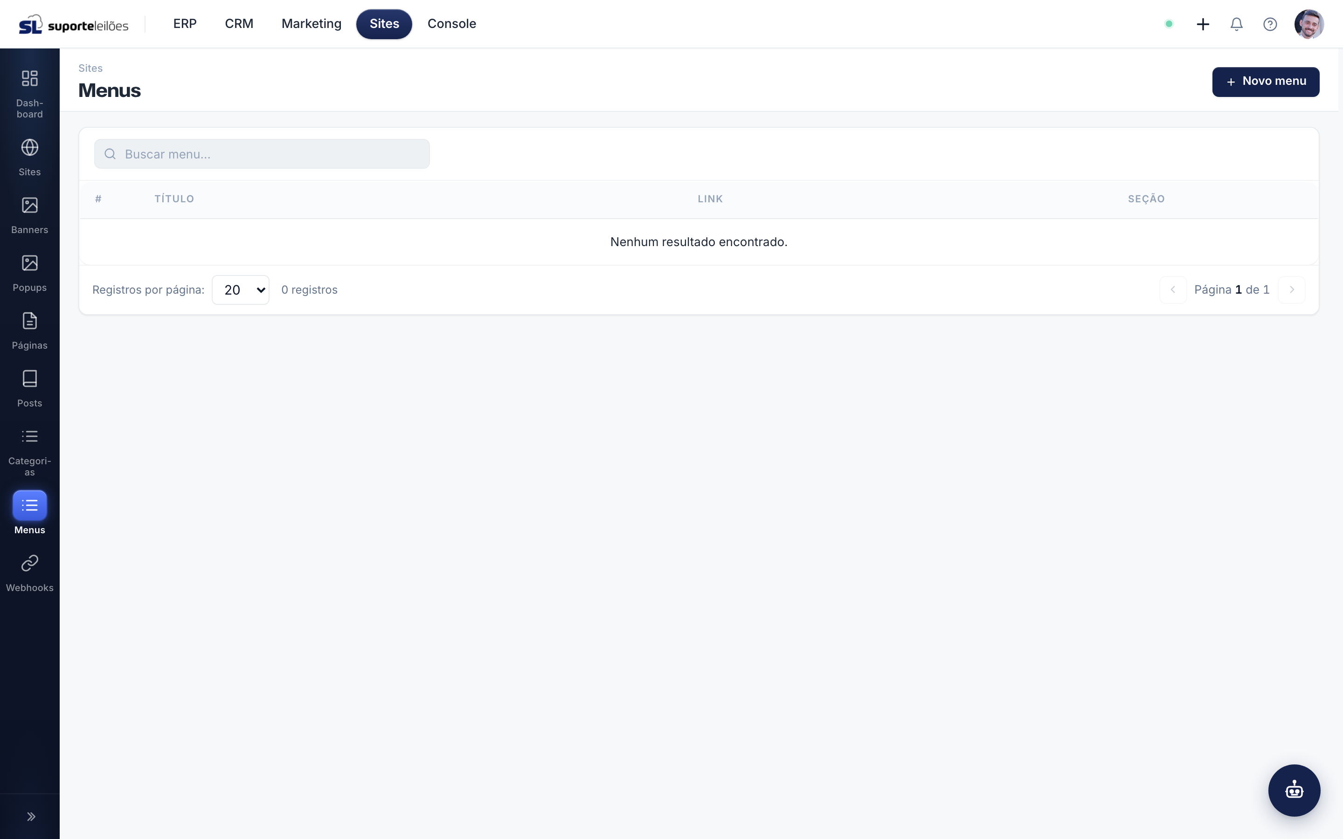Go to Banners in the sidebar

click(x=29, y=215)
